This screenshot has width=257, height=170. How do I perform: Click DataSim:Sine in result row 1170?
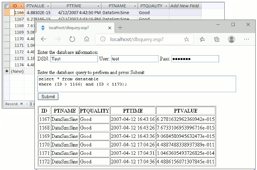65,145
